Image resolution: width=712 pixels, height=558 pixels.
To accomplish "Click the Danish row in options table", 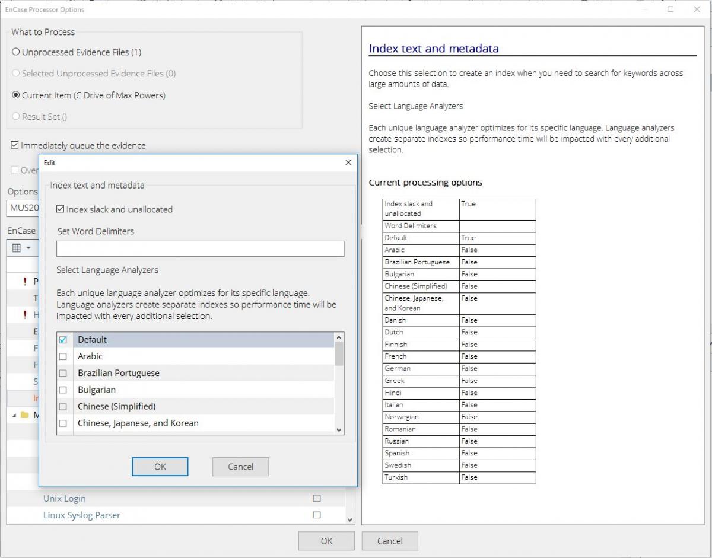I will tap(459, 320).
